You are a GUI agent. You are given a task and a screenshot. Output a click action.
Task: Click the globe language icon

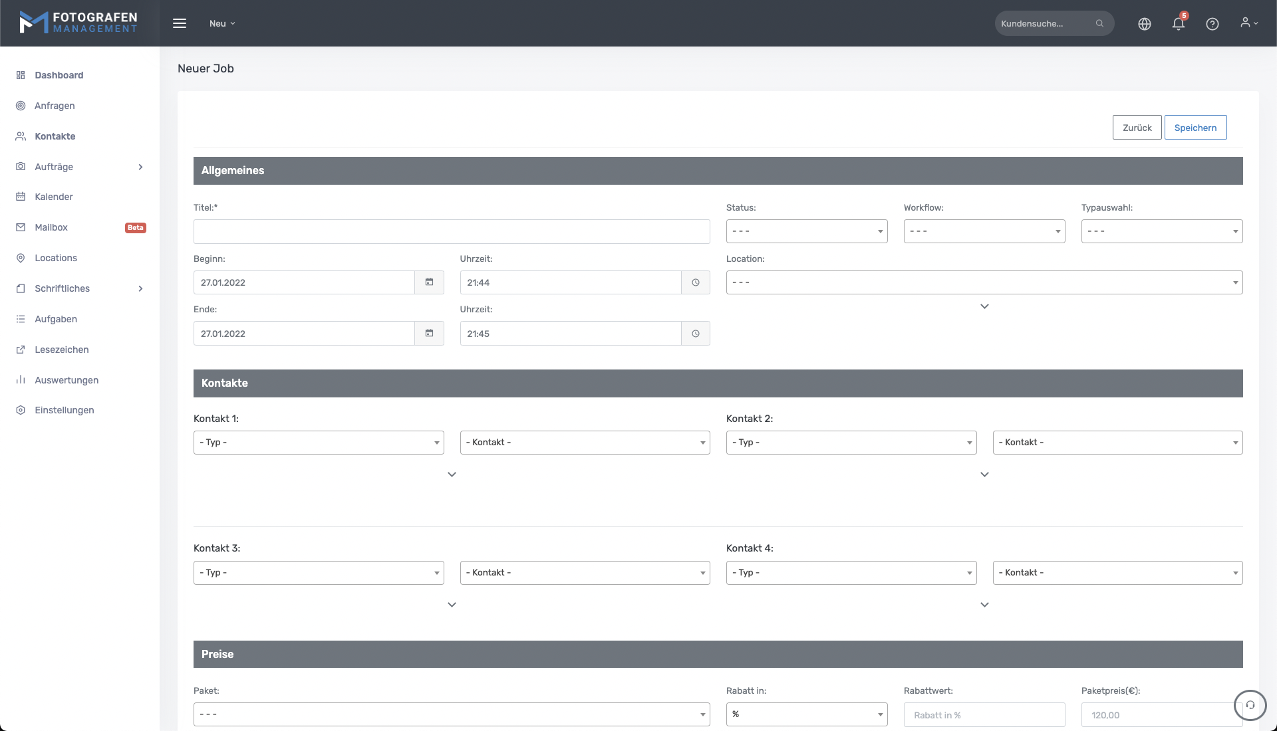coord(1144,24)
